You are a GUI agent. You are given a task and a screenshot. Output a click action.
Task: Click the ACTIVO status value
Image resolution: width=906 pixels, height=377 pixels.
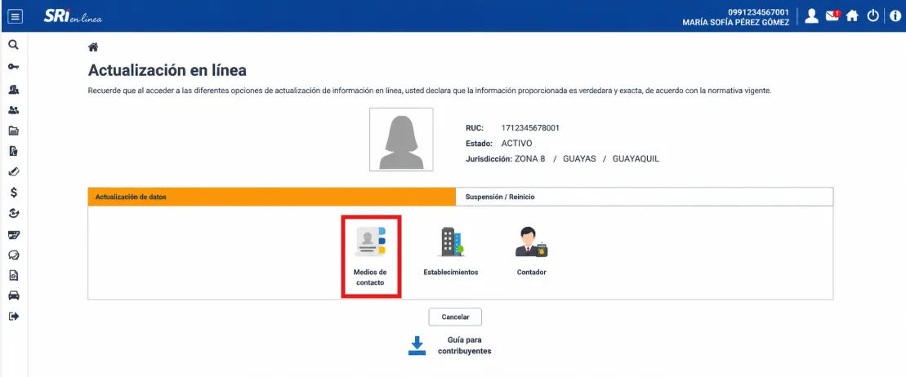[x=516, y=143]
